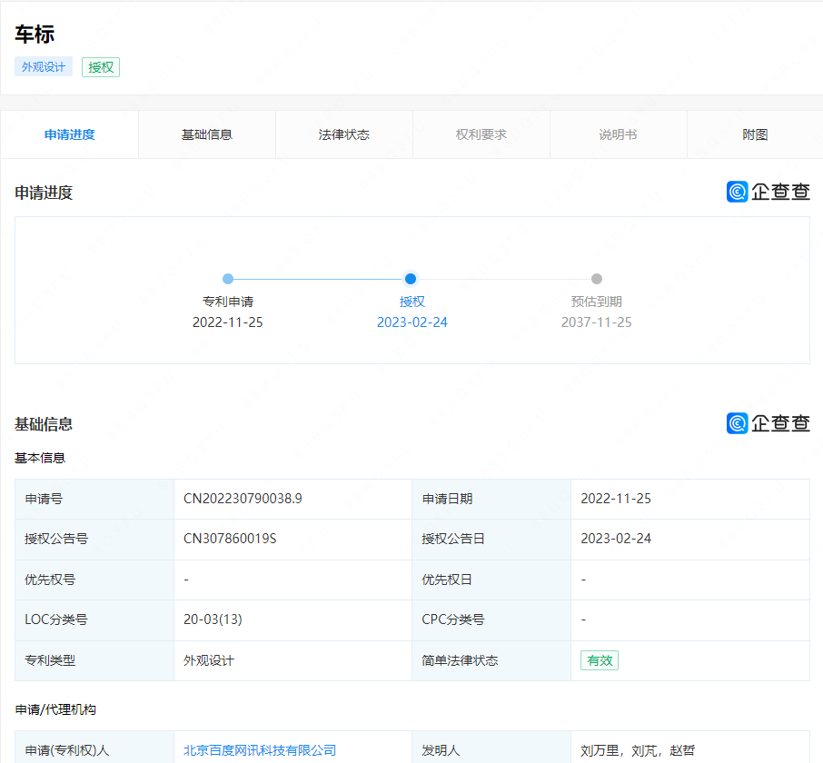This screenshot has height=763, width=823.
Task: Click the Qichacha logo beside 基础信息 heading
Action: 768,423
